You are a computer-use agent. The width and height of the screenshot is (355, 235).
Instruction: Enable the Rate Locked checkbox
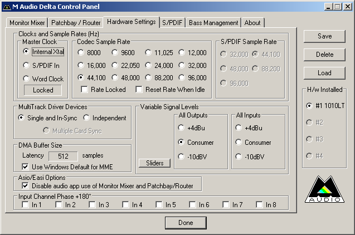(x=85, y=89)
